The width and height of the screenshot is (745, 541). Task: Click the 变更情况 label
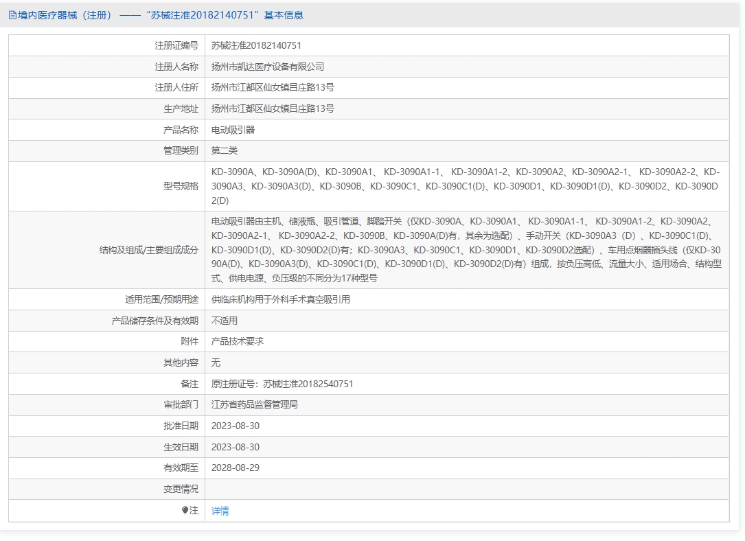(x=181, y=490)
